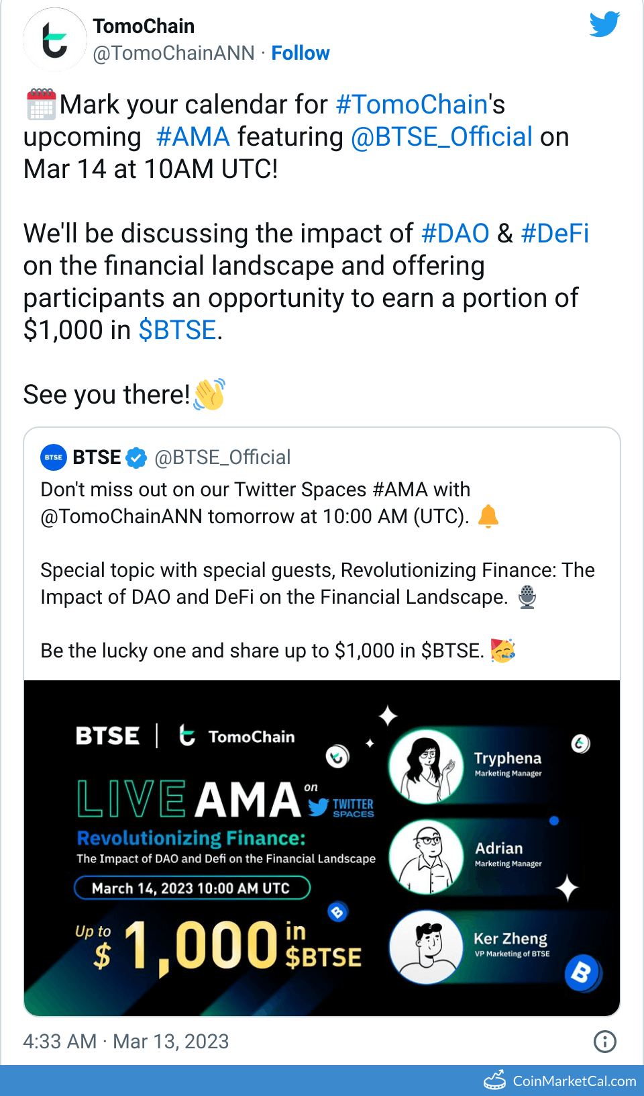Click Tryphena's speaker portrait
Screen dimensions: 644x1096
(426, 766)
